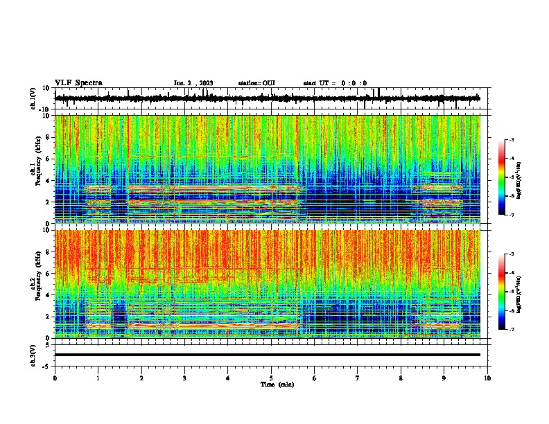
Task: Click the time axis tick label "4"
Action: coord(228,378)
